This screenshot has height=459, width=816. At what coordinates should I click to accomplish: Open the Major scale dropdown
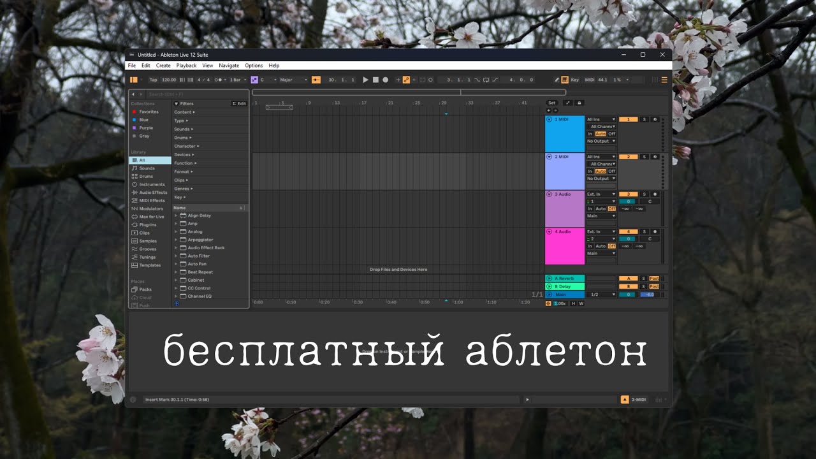(293, 80)
